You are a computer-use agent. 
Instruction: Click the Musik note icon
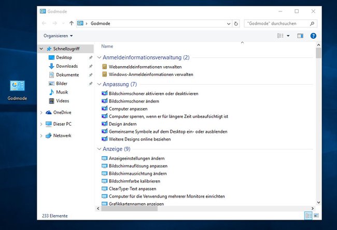pos(51,92)
